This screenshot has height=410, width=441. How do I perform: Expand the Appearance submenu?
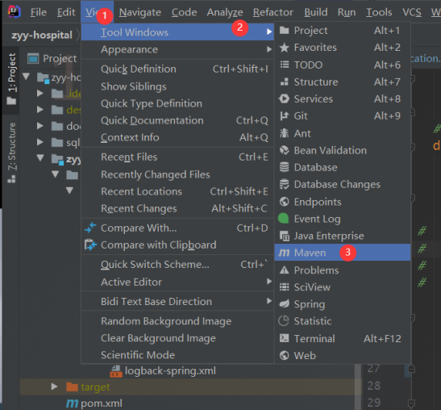point(177,49)
